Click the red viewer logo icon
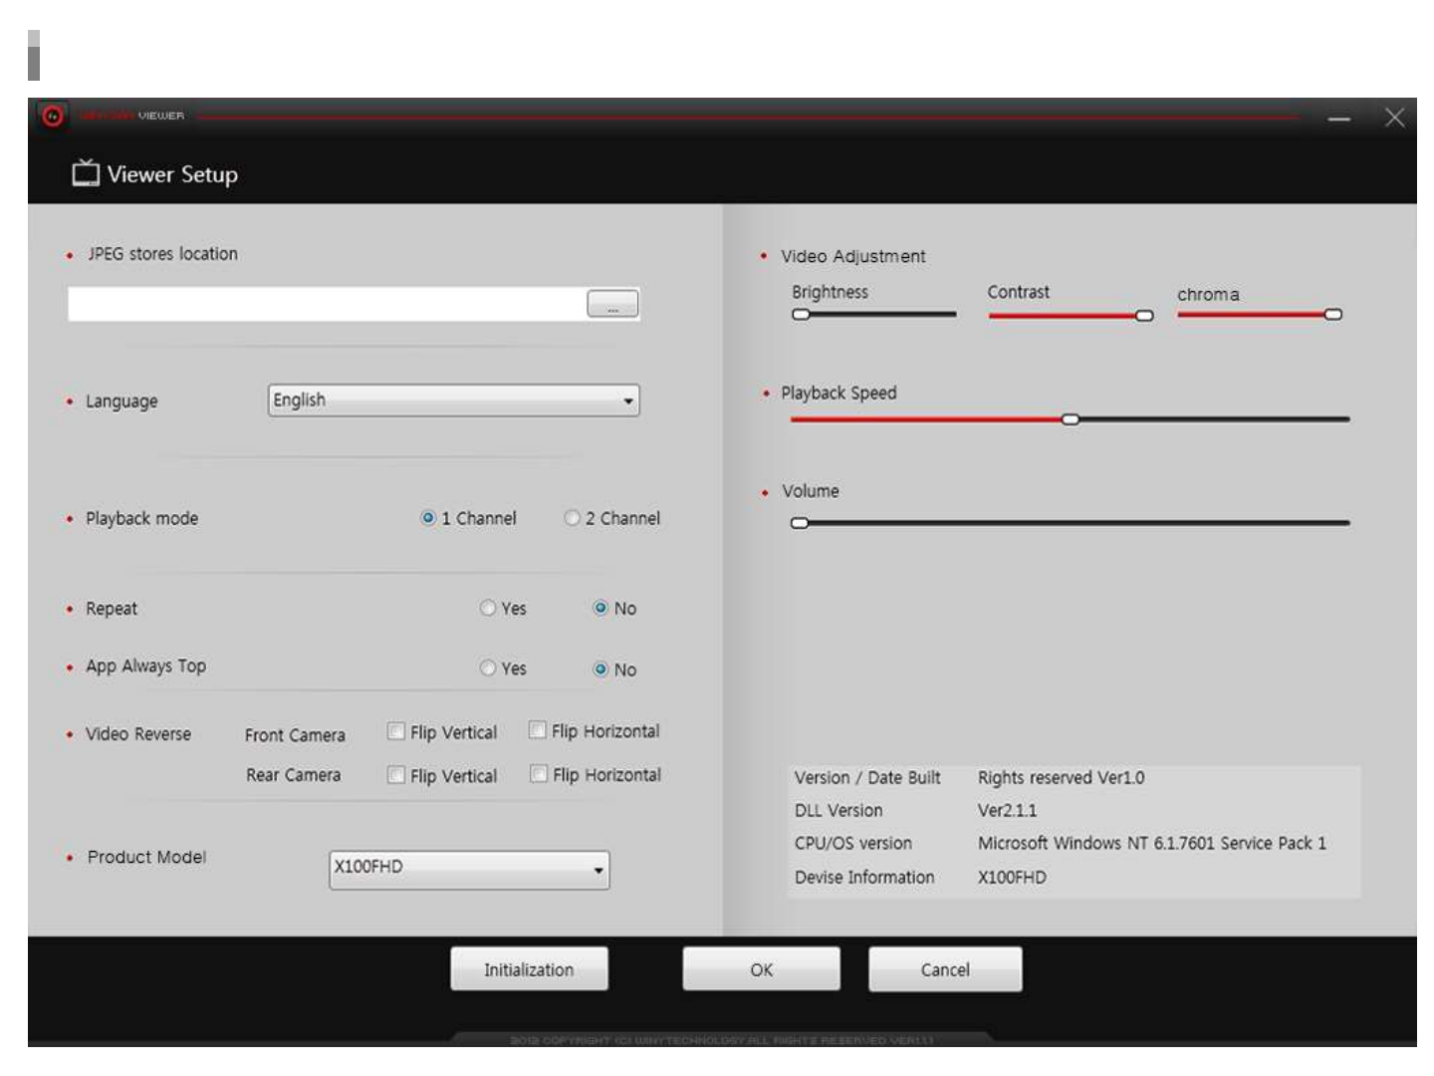Viewport: 1434px width, 1076px height. point(53,117)
